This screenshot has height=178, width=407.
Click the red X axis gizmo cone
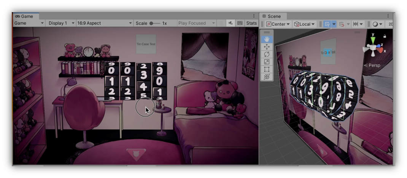[x=380, y=50]
